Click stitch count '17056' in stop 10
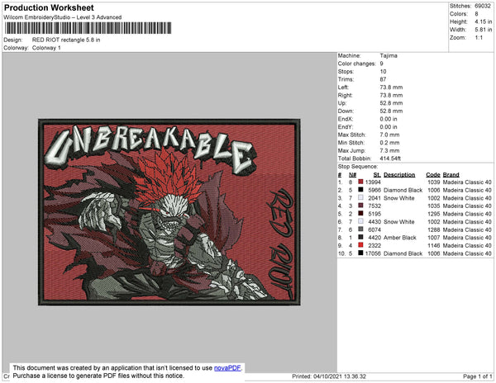 pos(373,253)
